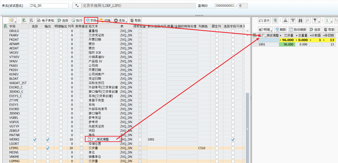This screenshot has height=163, width=338.
Task: Click the funnel filter icon
Action: pyautogui.click(x=315, y=21)
